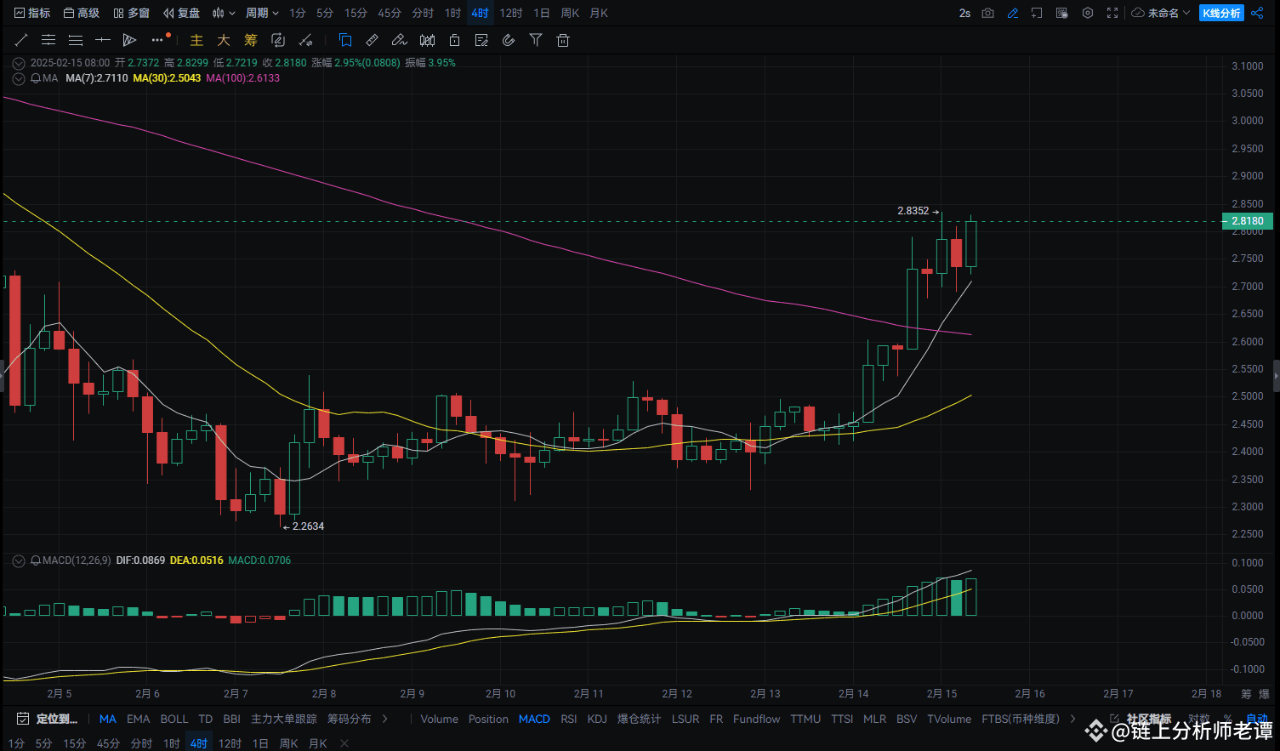
Task: Collapse the MACD indicator panel
Action: point(18,560)
